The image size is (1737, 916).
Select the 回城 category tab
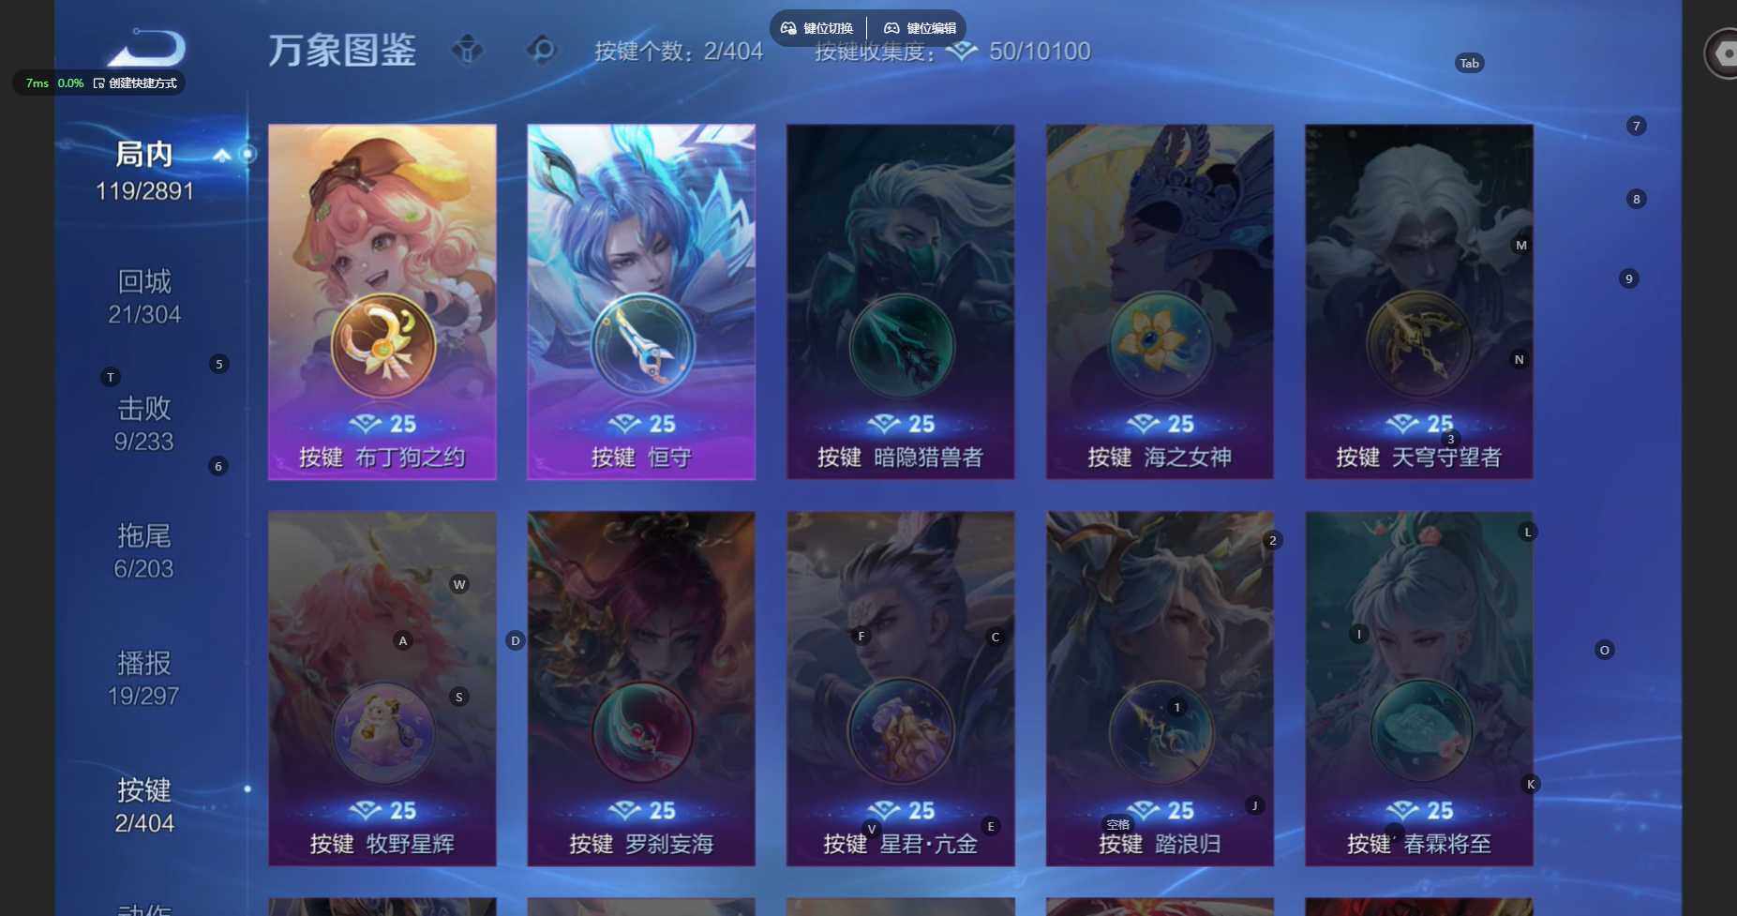pyautogui.click(x=144, y=296)
